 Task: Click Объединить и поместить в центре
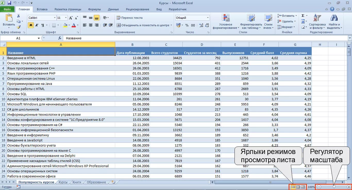tap(144, 25)
